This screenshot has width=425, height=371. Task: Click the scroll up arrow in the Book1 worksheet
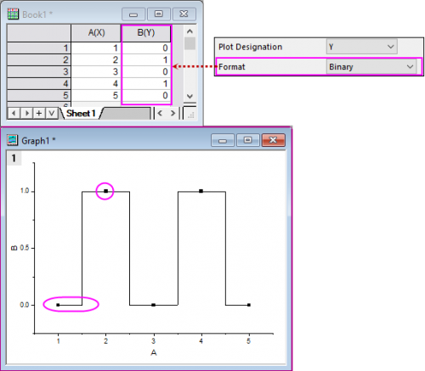(190, 31)
